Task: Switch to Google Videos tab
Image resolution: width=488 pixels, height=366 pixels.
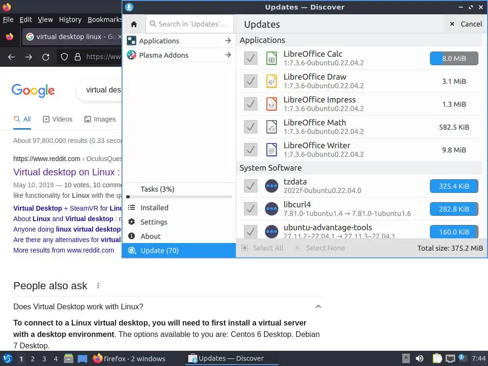Action: 58,119
